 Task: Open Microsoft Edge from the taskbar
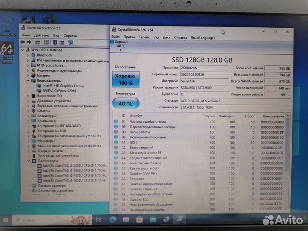(x=113, y=219)
